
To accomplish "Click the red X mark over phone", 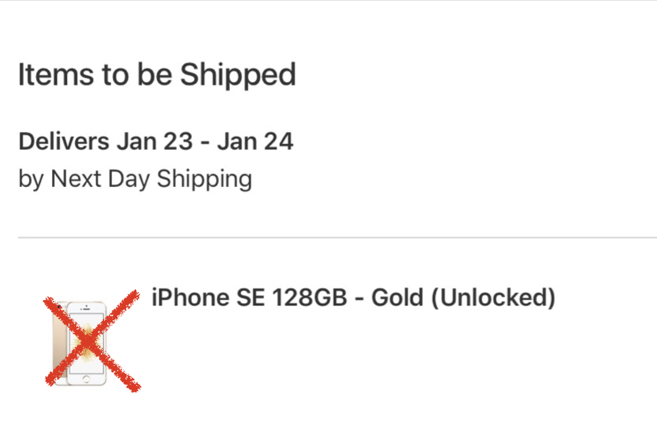I will tap(92, 341).
